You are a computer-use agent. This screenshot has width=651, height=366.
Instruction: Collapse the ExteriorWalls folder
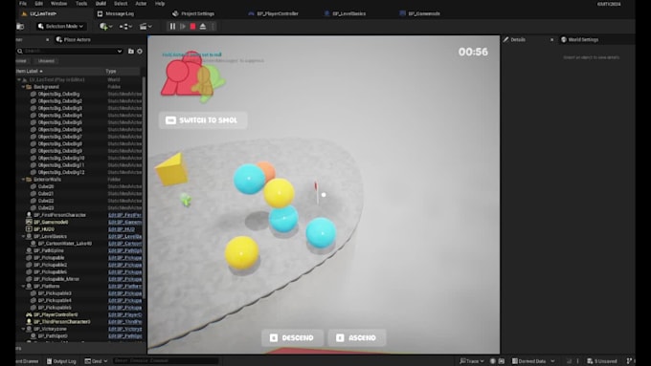click(23, 180)
